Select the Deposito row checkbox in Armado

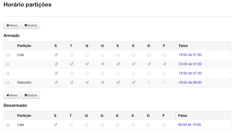pyautogui.click(x=8, y=83)
